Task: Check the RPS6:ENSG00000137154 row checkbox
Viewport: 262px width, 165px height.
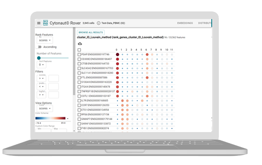Action: [x=80, y=115]
